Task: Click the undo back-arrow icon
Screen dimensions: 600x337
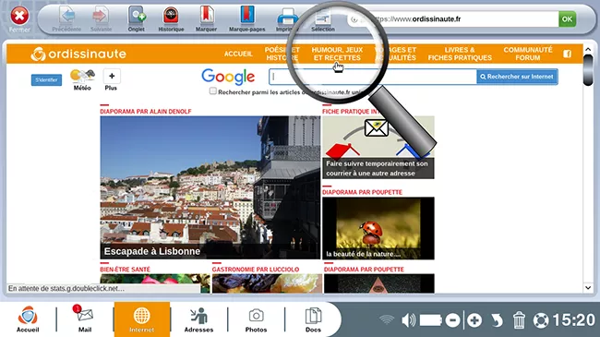Action: click(497, 320)
